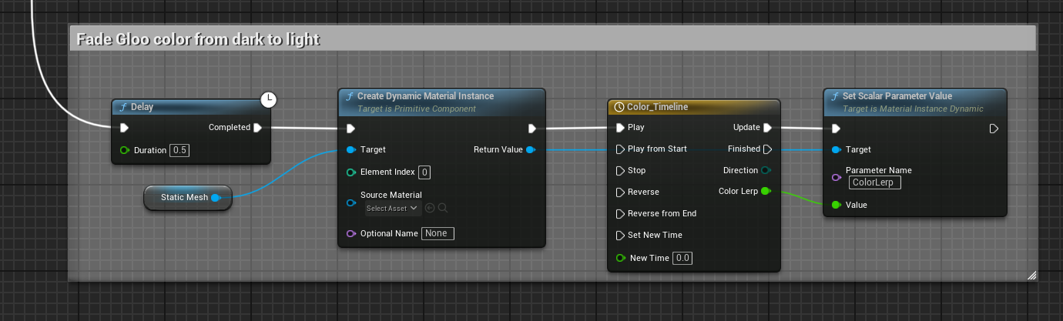Click the Update exec output pin
Screen dimensions: 1063x321
tap(766, 128)
